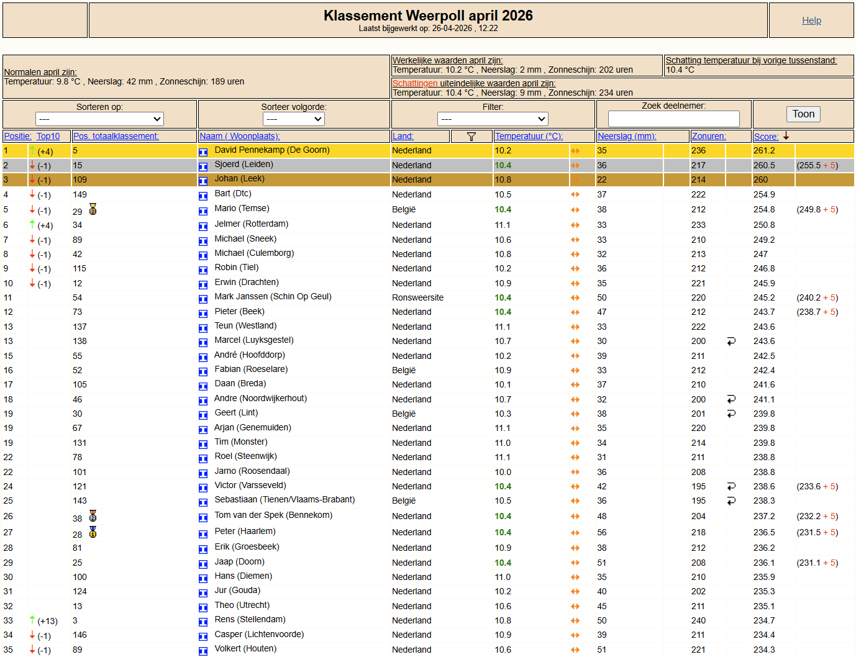This screenshot has width=856, height=657.
Task: Click the gold medal icon in Peter's row
Action: 93,532
